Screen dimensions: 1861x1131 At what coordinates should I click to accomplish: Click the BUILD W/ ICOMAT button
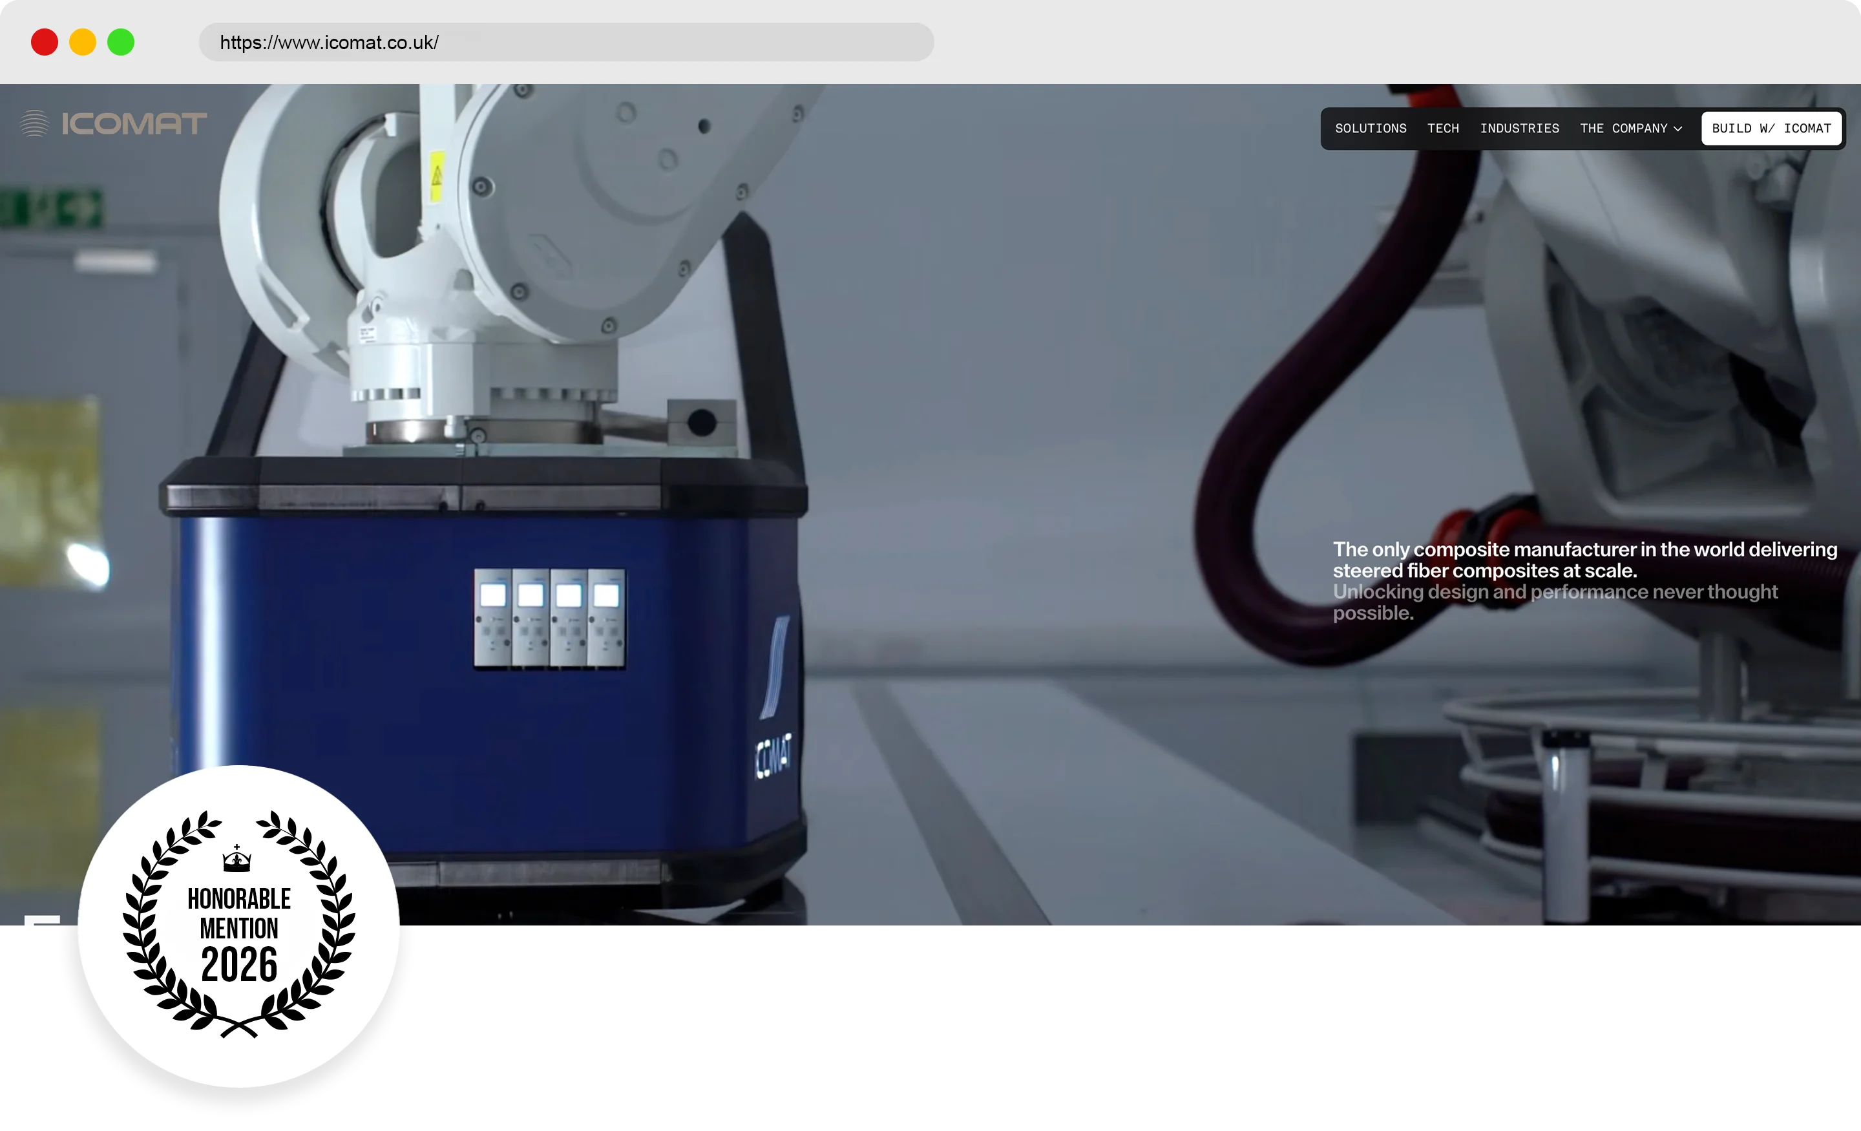point(1771,129)
